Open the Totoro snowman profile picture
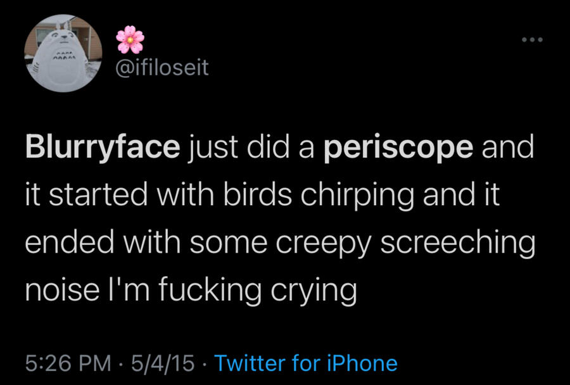Viewport: 570px width, 385px height. click(63, 54)
